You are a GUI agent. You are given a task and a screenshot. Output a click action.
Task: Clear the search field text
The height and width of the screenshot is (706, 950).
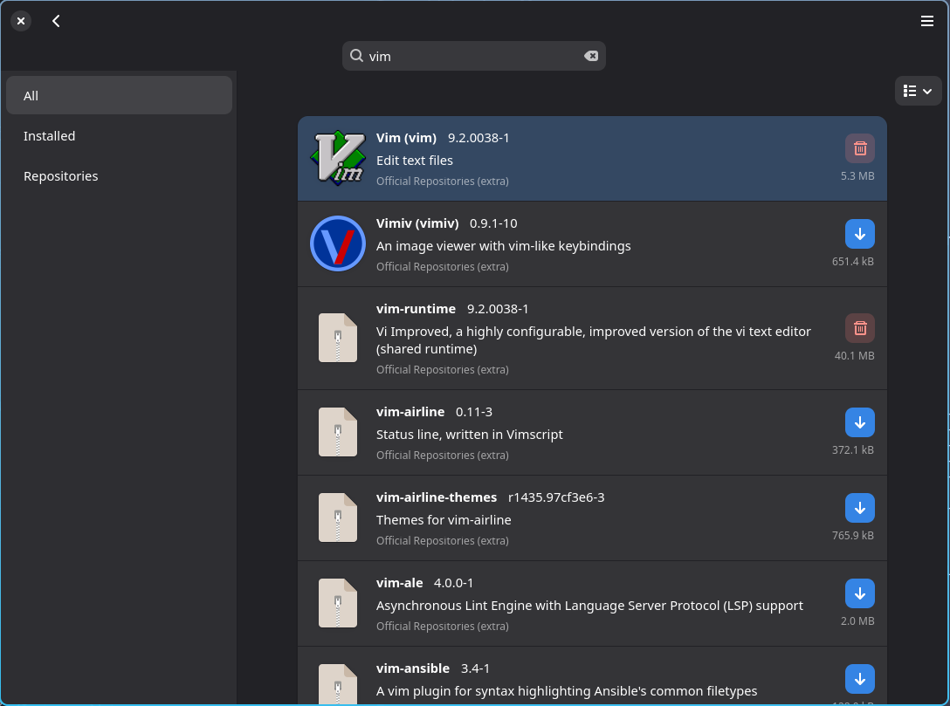pyautogui.click(x=591, y=56)
